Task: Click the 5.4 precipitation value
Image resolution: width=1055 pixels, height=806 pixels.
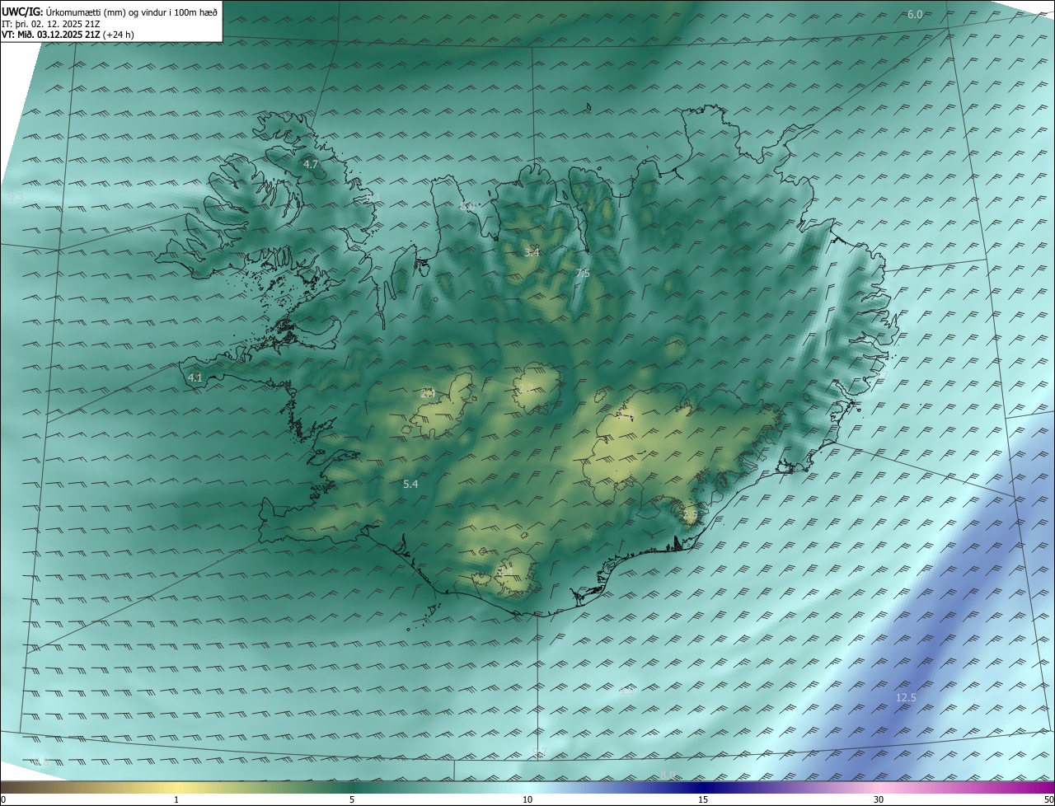Action: tap(410, 484)
